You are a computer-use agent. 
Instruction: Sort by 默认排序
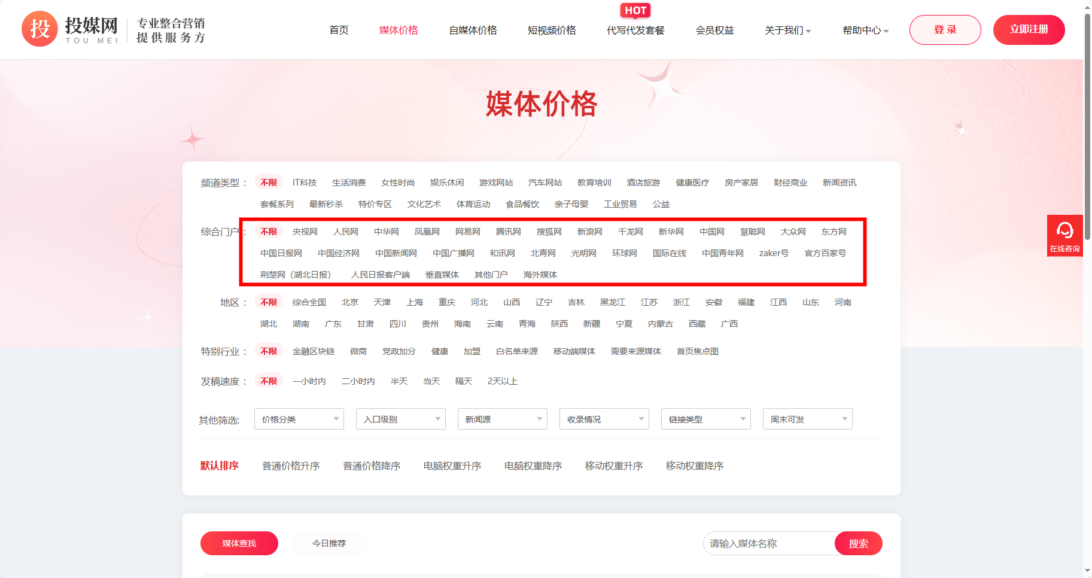click(x=219, y=466)
